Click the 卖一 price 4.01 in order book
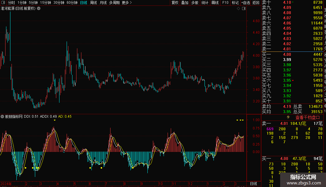The height and width of the screenshot is (187, 326). coord(287,49)
